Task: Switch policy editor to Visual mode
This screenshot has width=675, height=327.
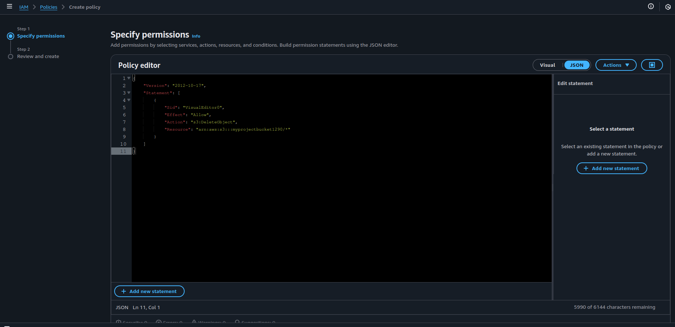Action: 547,65
